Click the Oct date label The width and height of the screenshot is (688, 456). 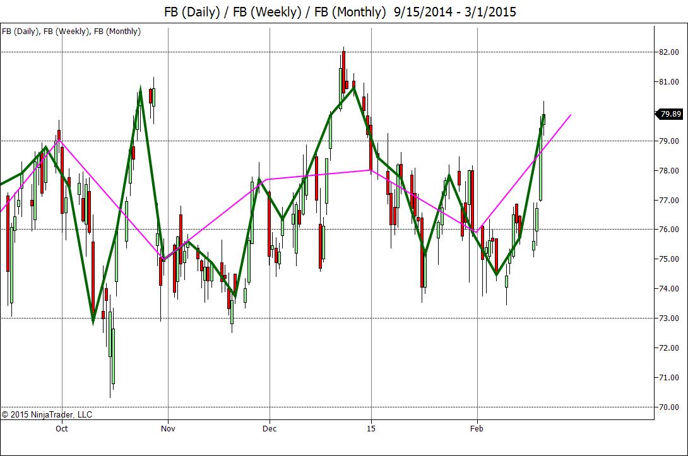tap(62, 428)
